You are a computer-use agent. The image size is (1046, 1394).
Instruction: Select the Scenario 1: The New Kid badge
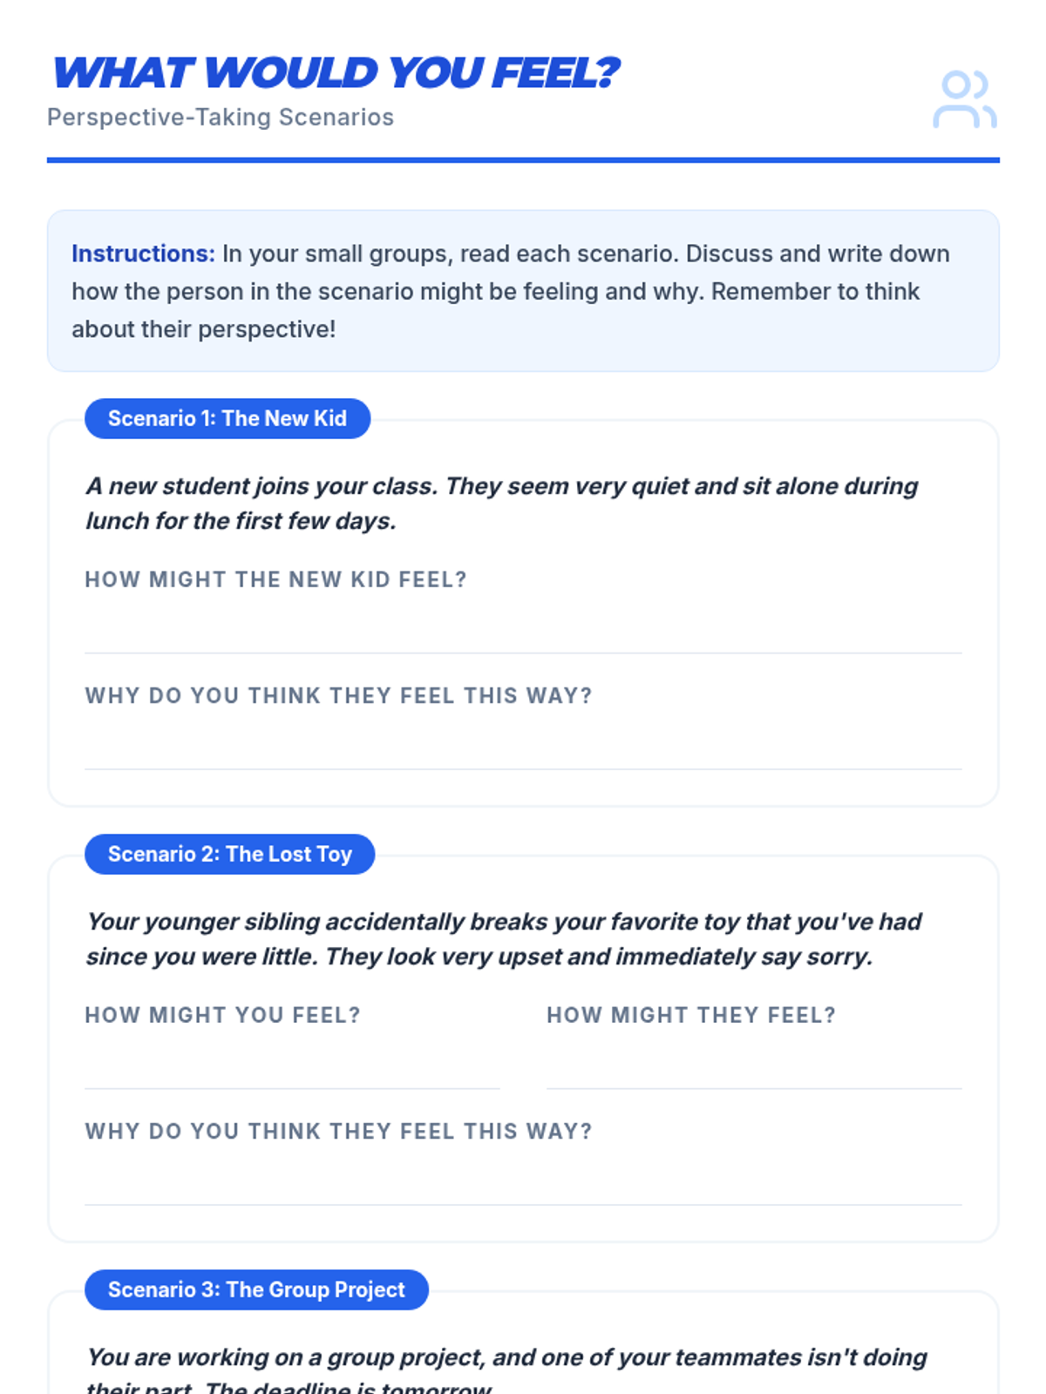click(228, 419)
